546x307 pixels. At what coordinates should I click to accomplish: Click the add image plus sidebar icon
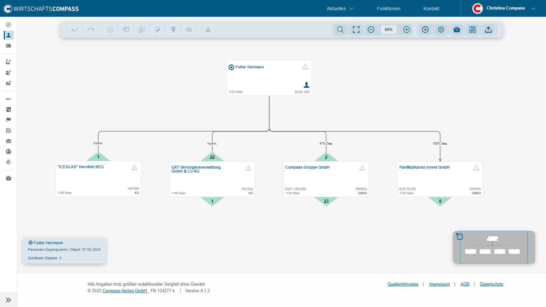pyautogui.click(x=9, y=72)
